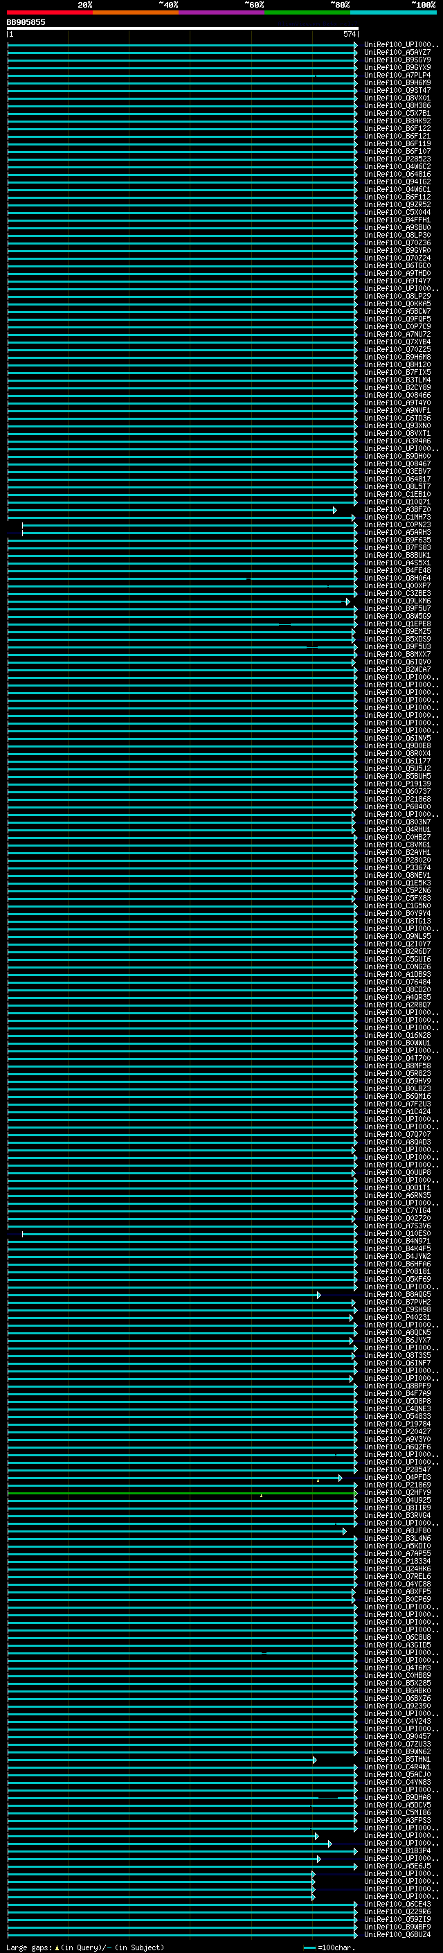Open hit UniRef100_B6F122
Screen dimensions: 443x1953
[x=397, y=128]
